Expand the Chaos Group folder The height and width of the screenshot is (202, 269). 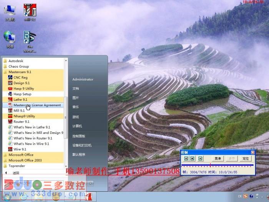[33, 66]
